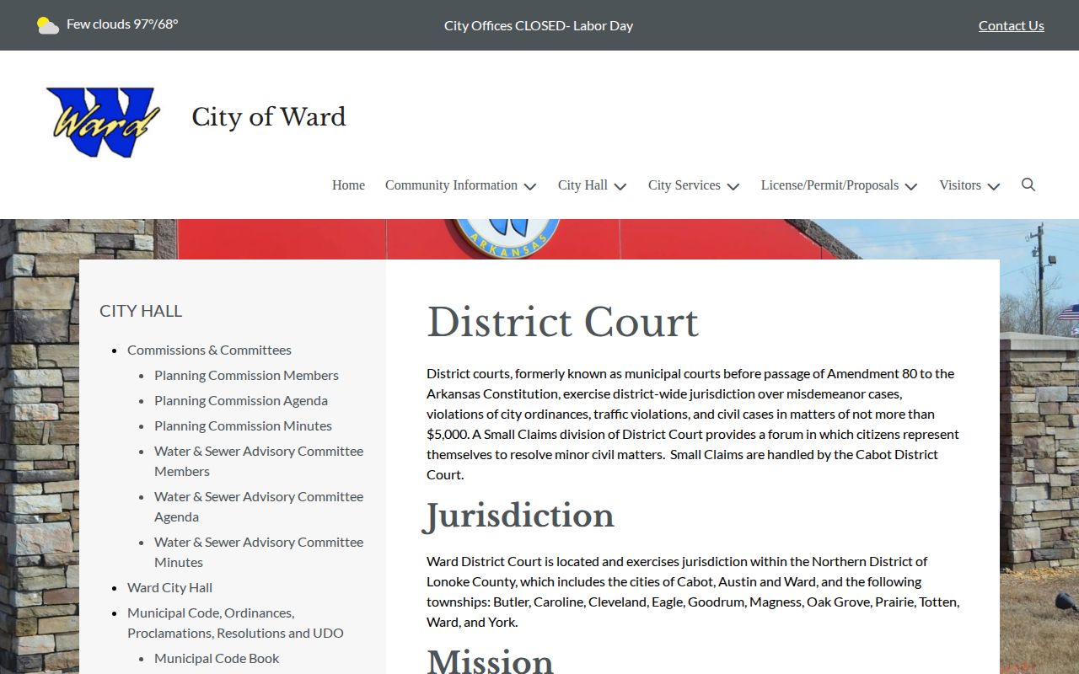Open the License/Permit/Proposals menu
This screenshot has width=1079, height=674.
pos(829,185)
